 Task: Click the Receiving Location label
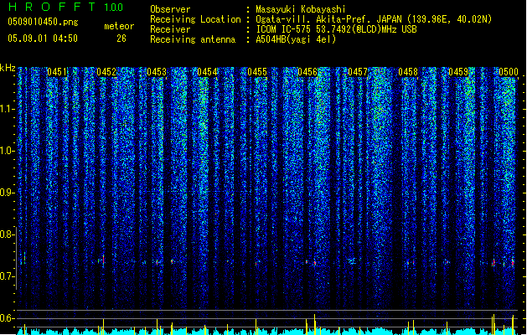tap(195, 19)
